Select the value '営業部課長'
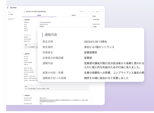Image resolution: width=154 pixels, height=113 pixels. pos(91,52)
